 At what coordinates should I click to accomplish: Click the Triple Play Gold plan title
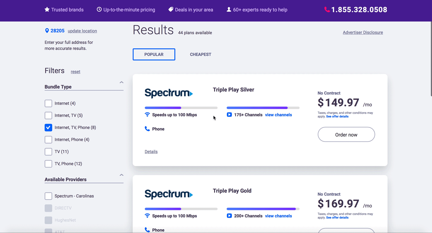pyautogui.click(x=232, y=191)
